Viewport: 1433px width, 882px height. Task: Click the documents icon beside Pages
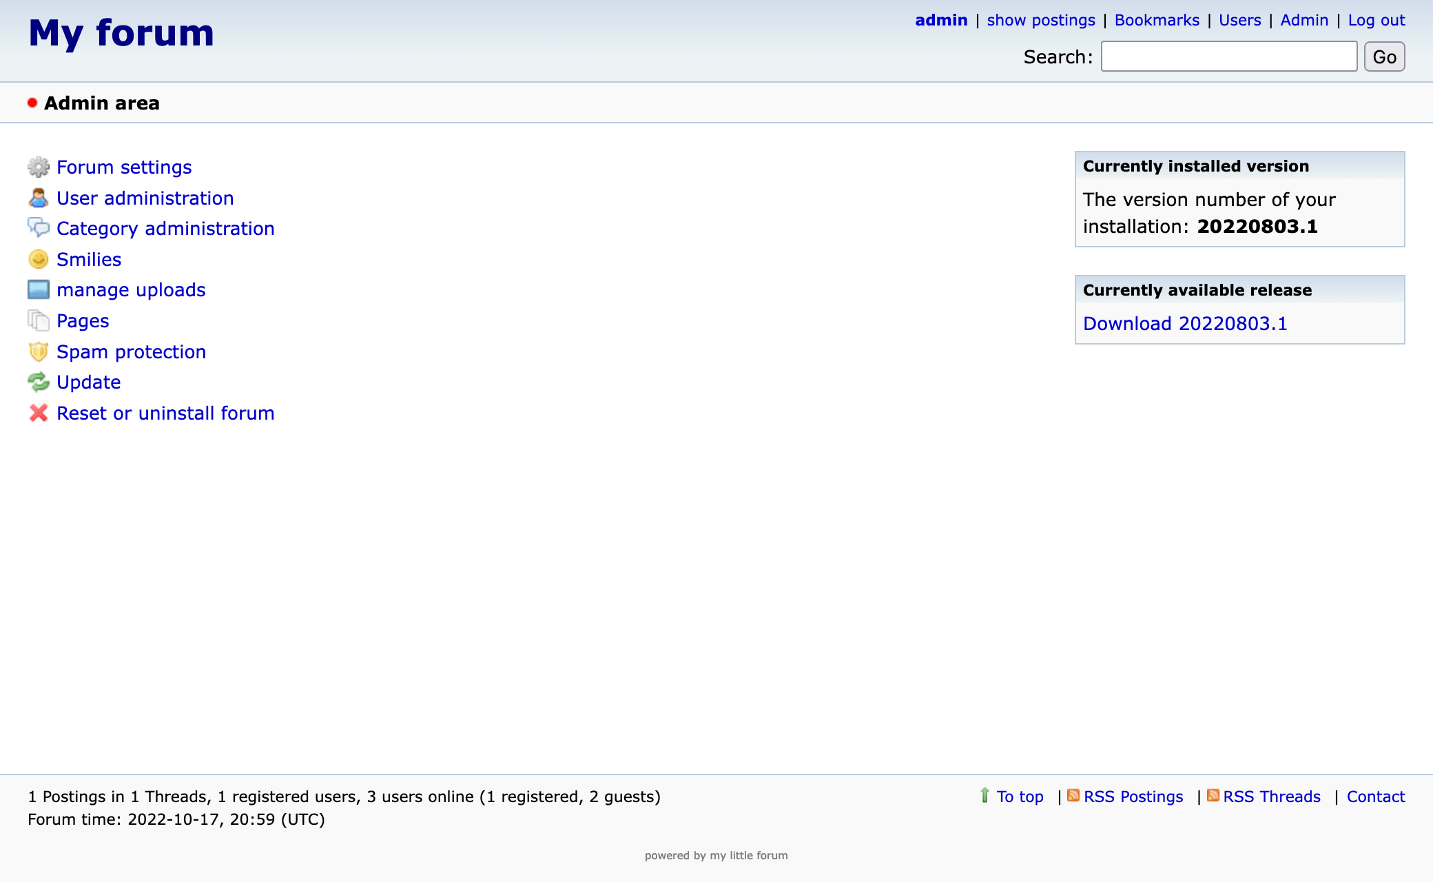point(39,320)
